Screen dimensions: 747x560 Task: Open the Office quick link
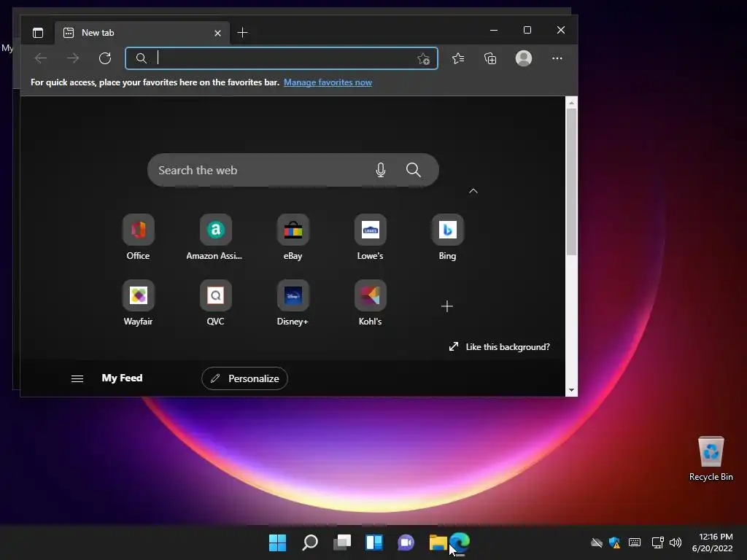138,237
